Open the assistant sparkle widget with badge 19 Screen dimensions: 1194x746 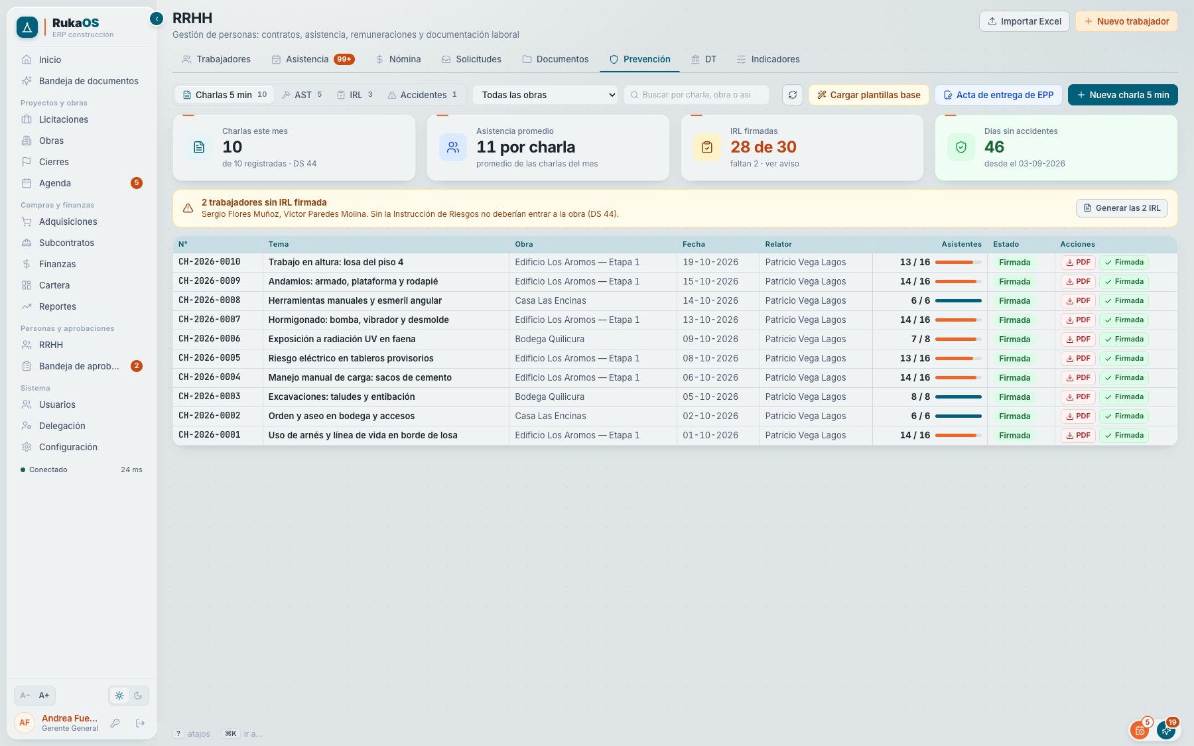tap(1166, 730)
